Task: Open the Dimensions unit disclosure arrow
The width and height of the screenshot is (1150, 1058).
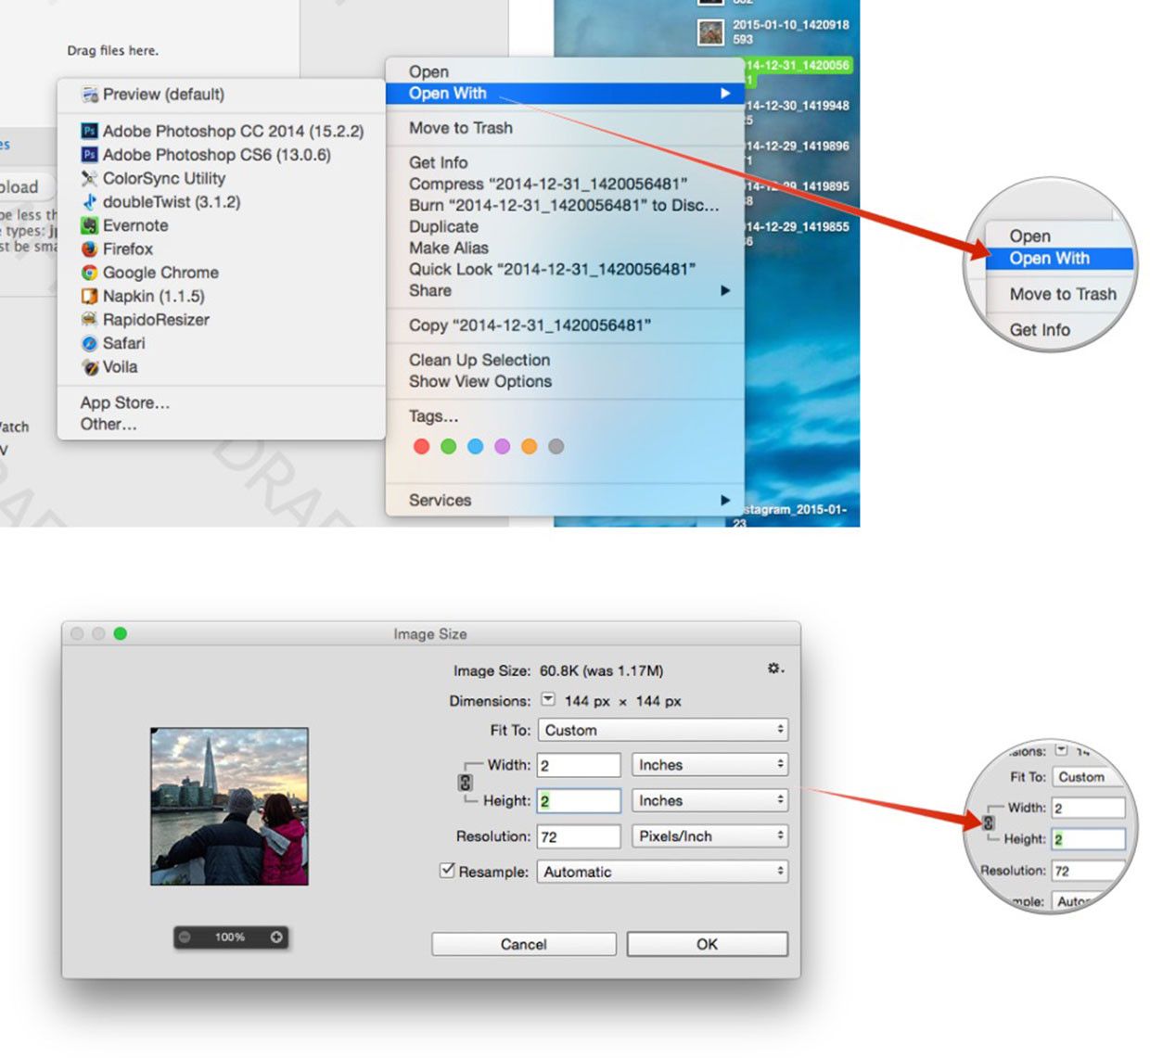Action: 548,700
